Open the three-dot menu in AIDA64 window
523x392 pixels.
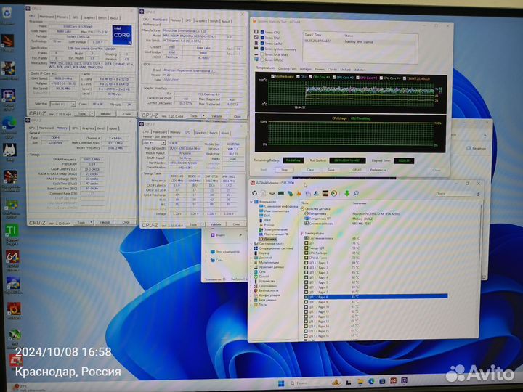tap(478, 193)
